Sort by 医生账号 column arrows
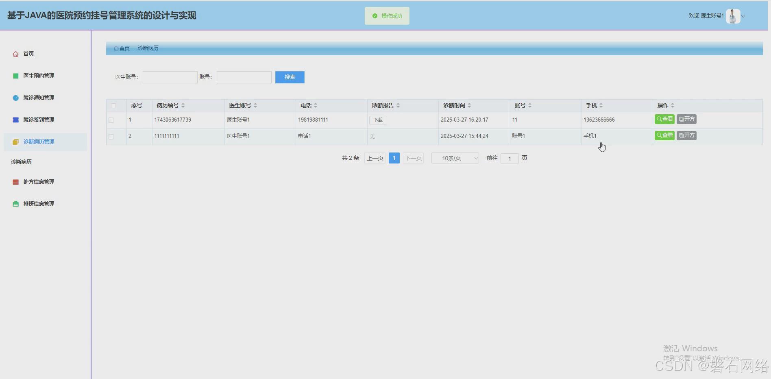This screenshot has width=771, height=379. tap(255, 105)
